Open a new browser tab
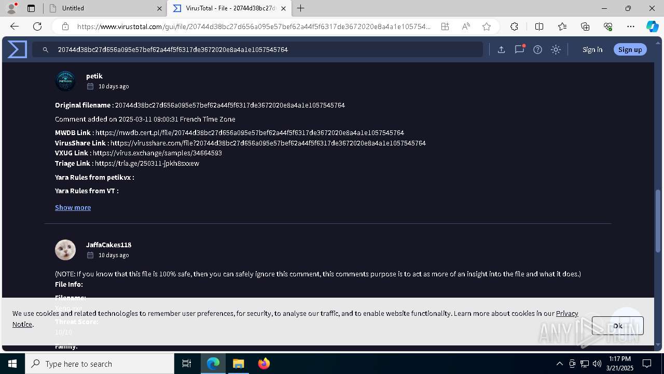This screenshot has width=664, height=374. tap(301, 8)
